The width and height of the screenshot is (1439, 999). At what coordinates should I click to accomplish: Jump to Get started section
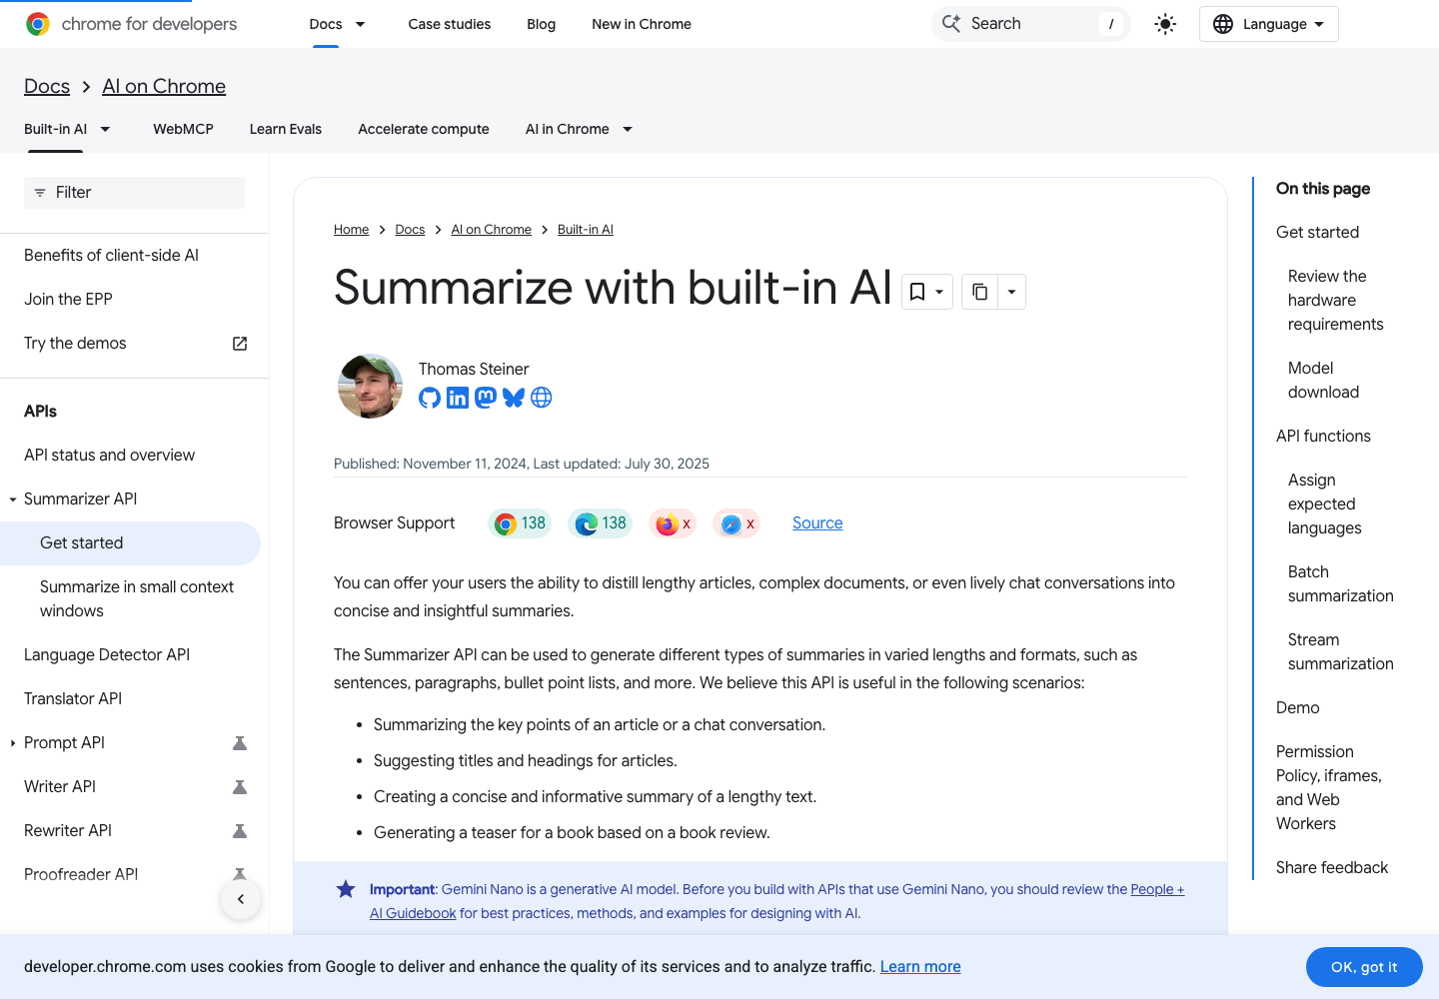1317,232
